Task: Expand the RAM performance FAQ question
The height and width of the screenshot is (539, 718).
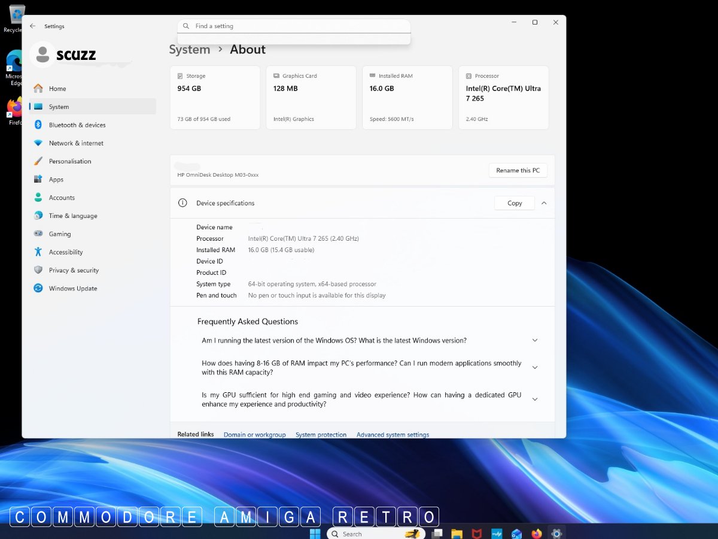Action: click(535, 368)
